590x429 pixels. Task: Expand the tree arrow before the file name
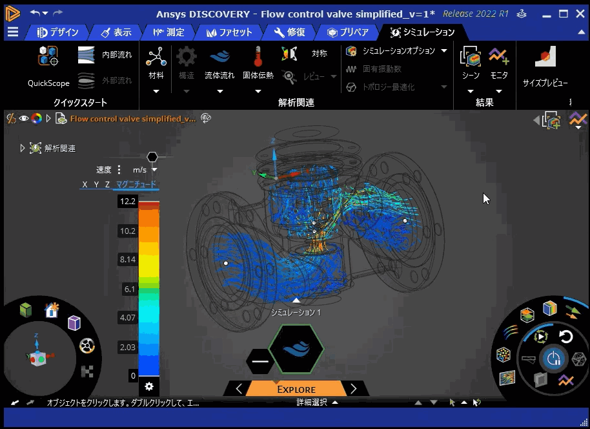tap(48, 119)
